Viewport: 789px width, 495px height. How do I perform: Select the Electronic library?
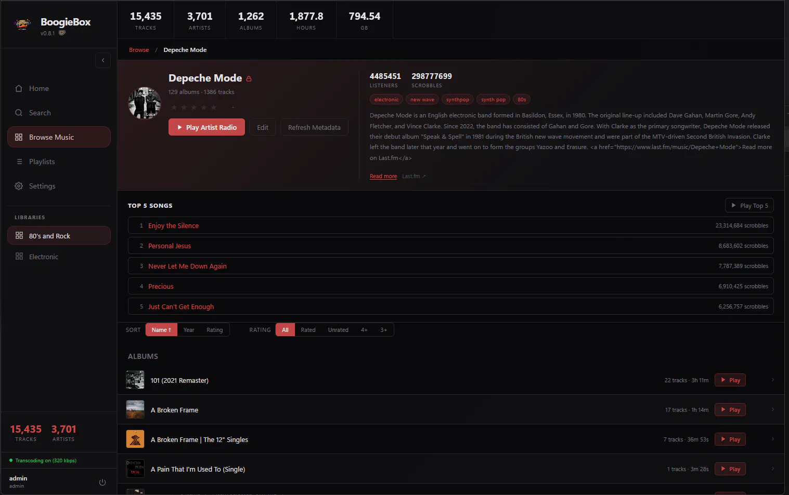pos(59,257)
